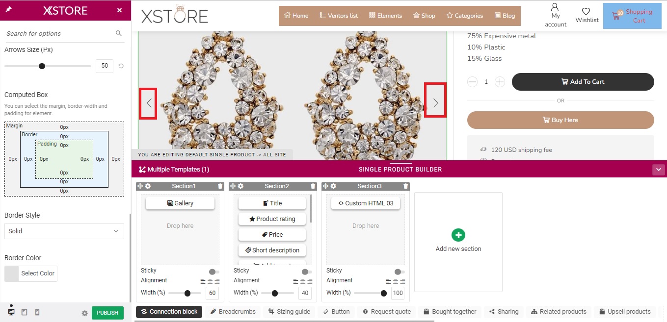Select the Sharing block
Image resolution: width=667 pixels, height=322 pixels.
tap(504, 312)
